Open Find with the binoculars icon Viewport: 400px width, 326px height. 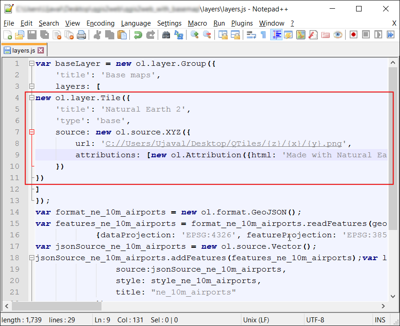(166, 35)
